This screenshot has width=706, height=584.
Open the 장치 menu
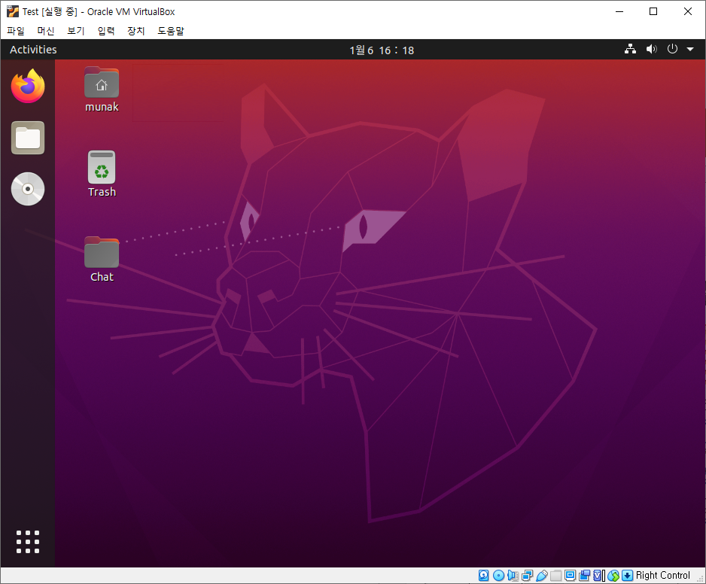136,31
